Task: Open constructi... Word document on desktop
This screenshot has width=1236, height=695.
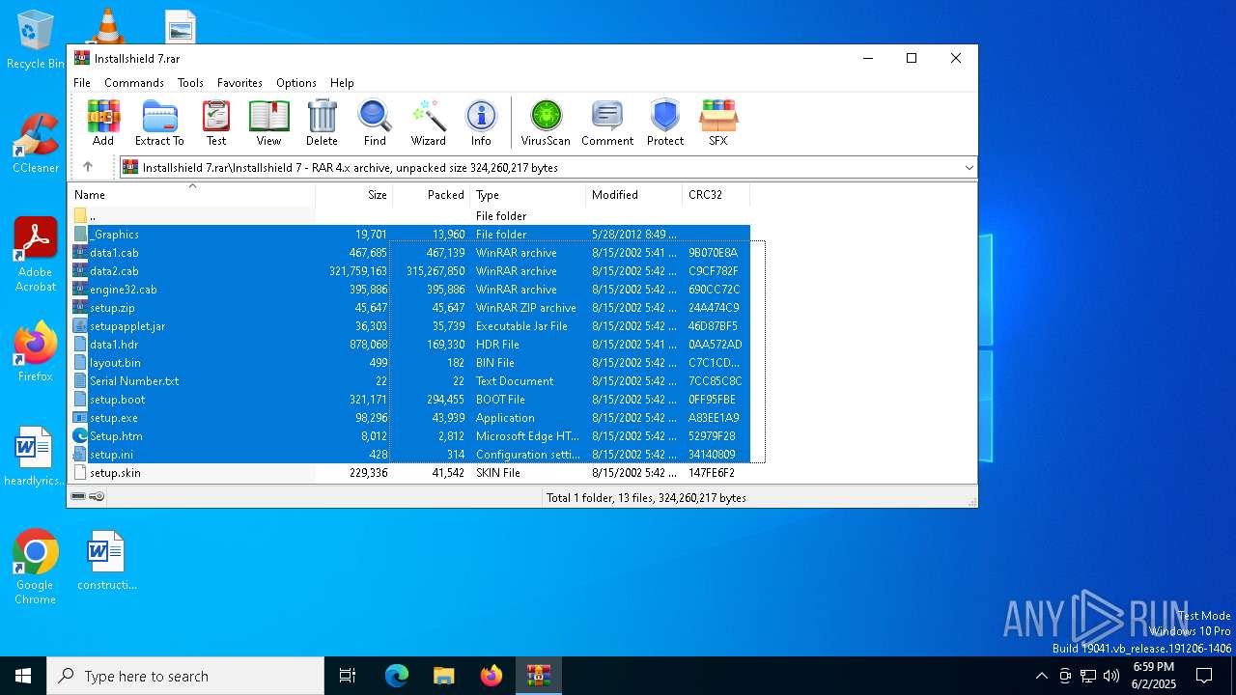Action: click(106, 560)
